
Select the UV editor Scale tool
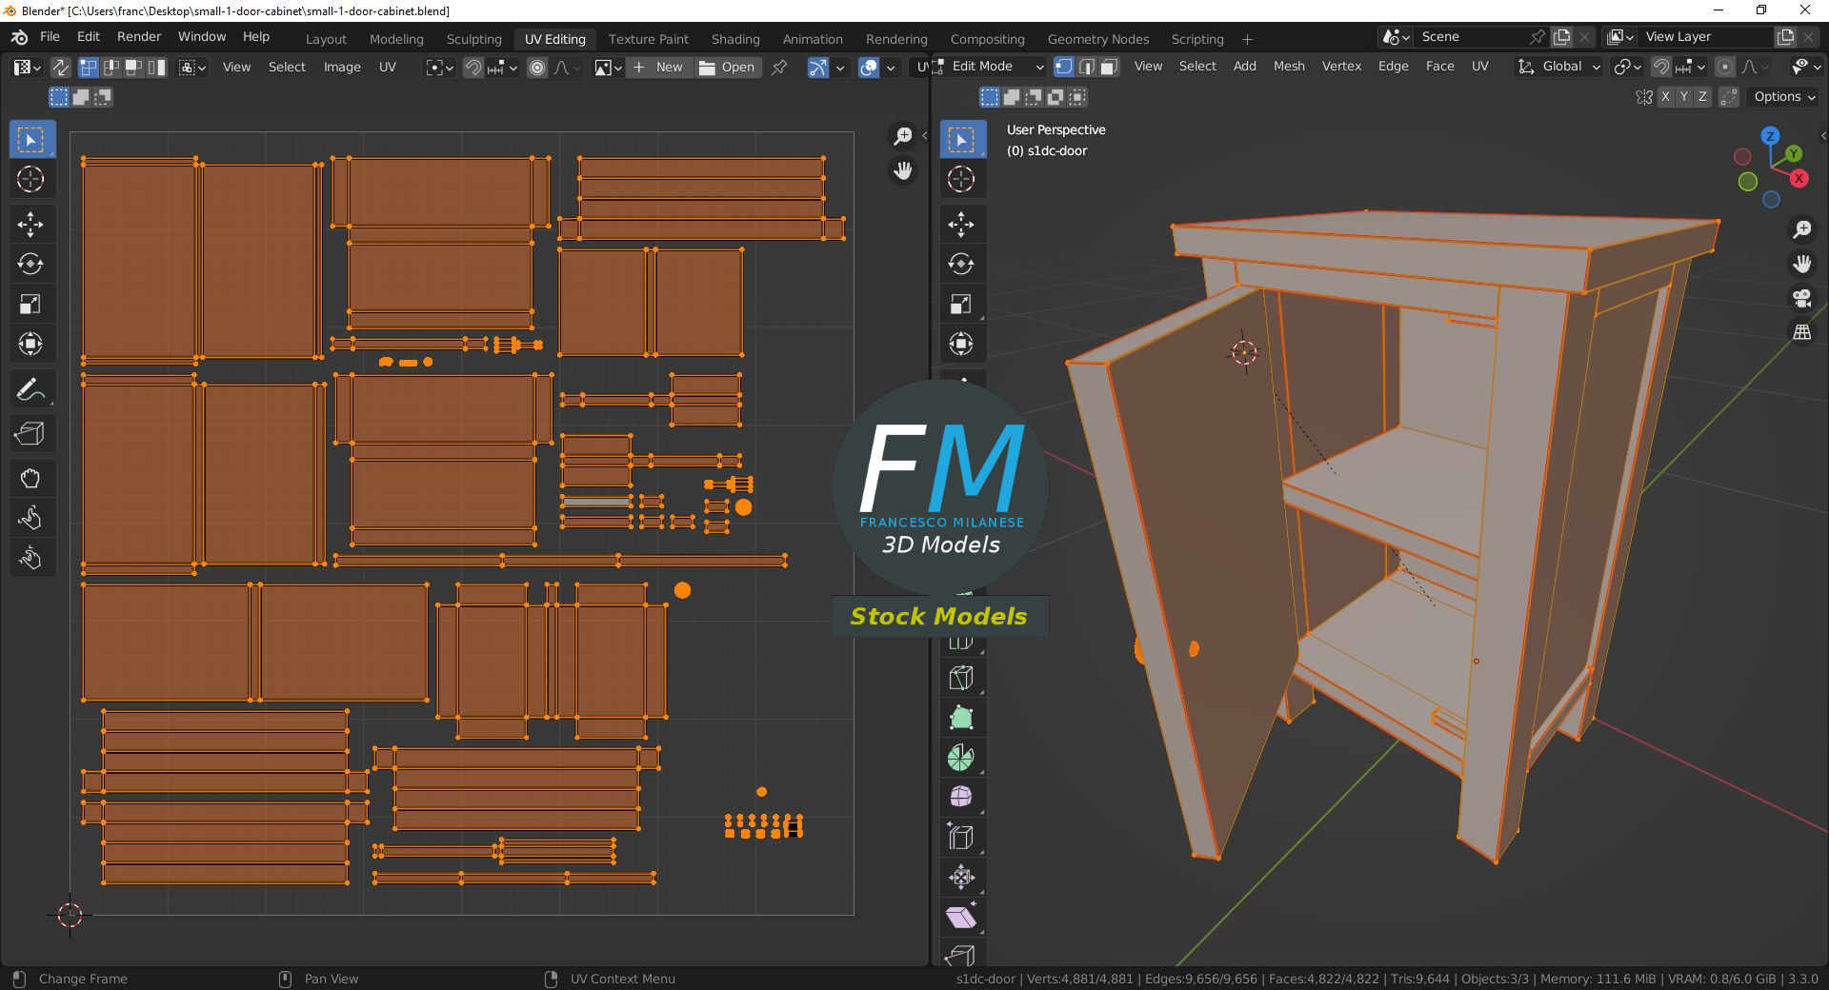[30, 304]
